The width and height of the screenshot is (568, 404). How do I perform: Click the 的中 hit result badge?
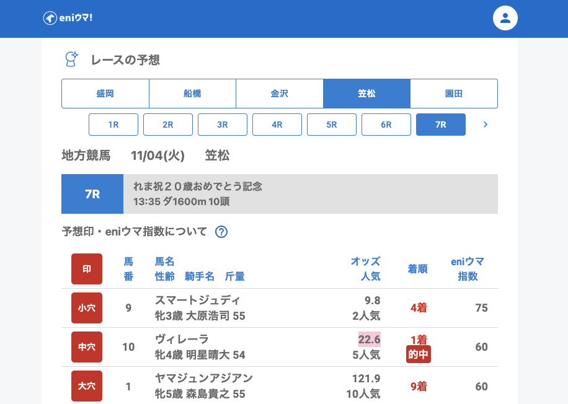coord(419,354)
